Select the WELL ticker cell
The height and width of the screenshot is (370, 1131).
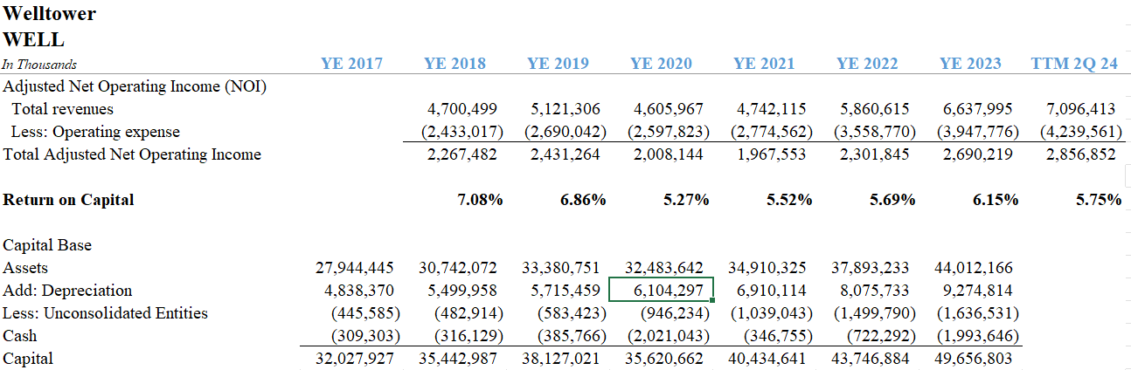coord(34,40)
